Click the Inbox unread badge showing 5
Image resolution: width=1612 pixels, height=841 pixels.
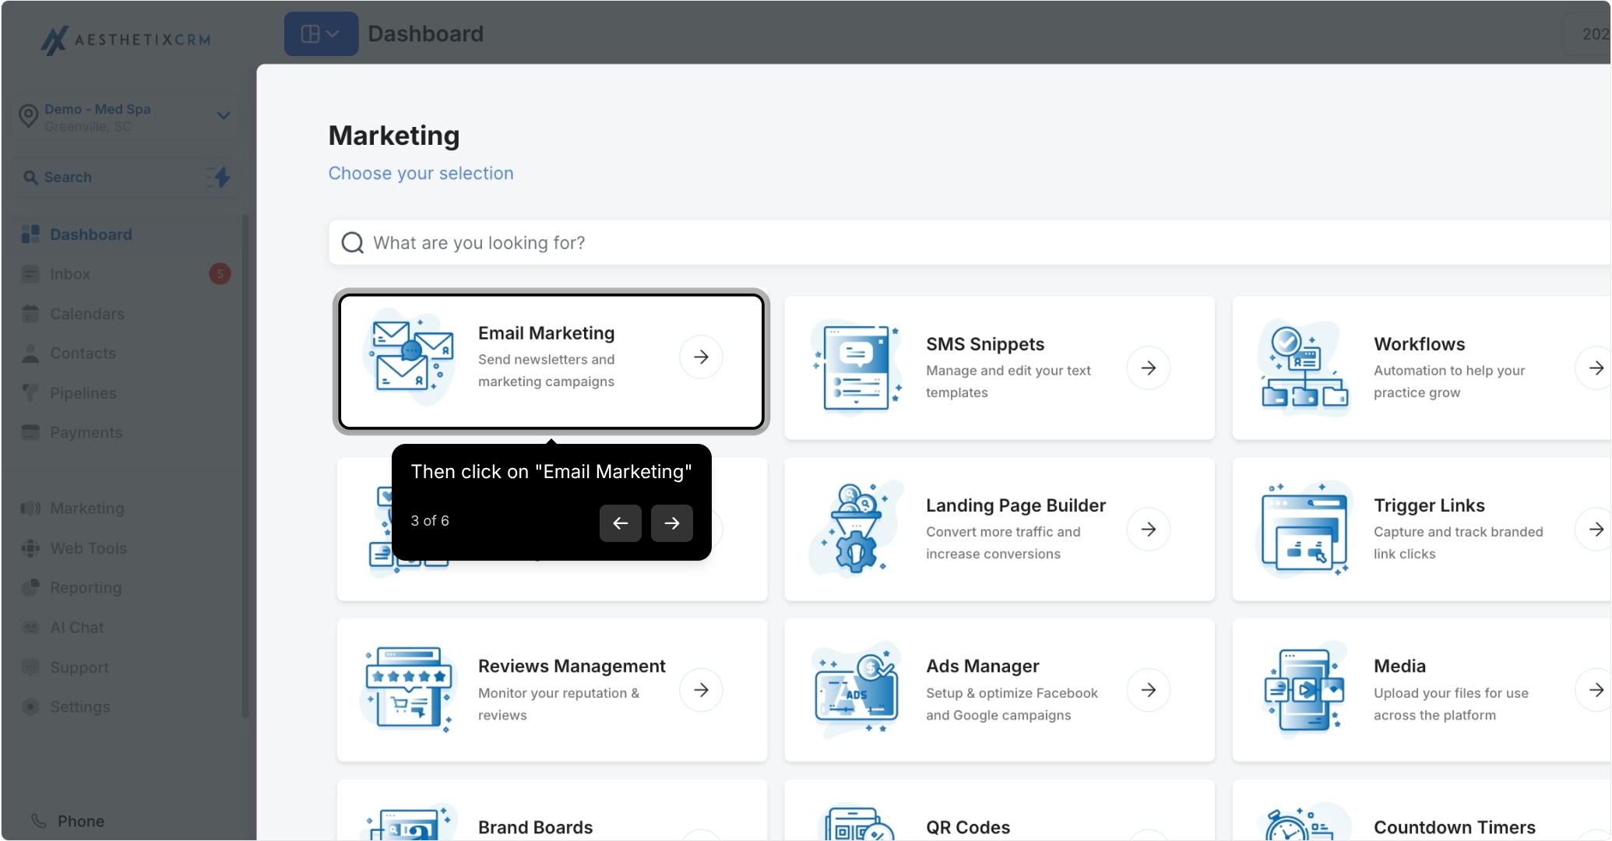pyautogui.click(x=220, y=274)
